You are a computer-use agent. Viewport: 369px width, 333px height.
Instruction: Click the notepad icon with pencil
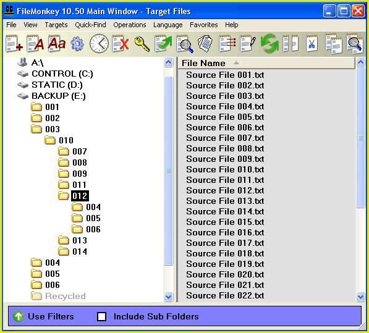pos(248,43)
